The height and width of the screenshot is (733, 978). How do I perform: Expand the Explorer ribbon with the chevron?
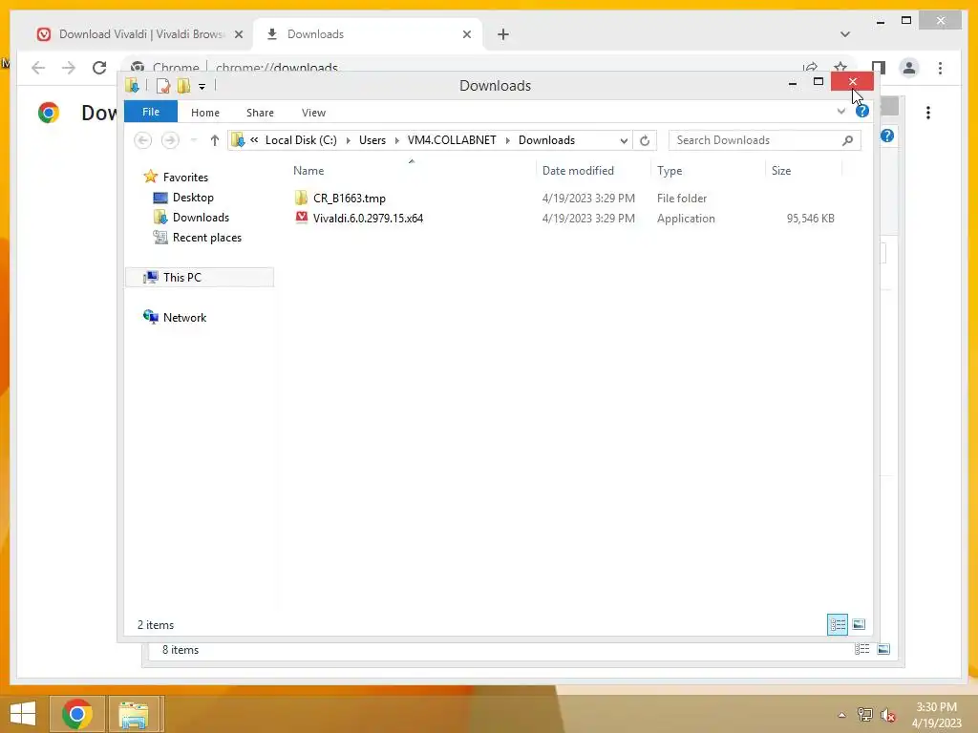point(840,112)
